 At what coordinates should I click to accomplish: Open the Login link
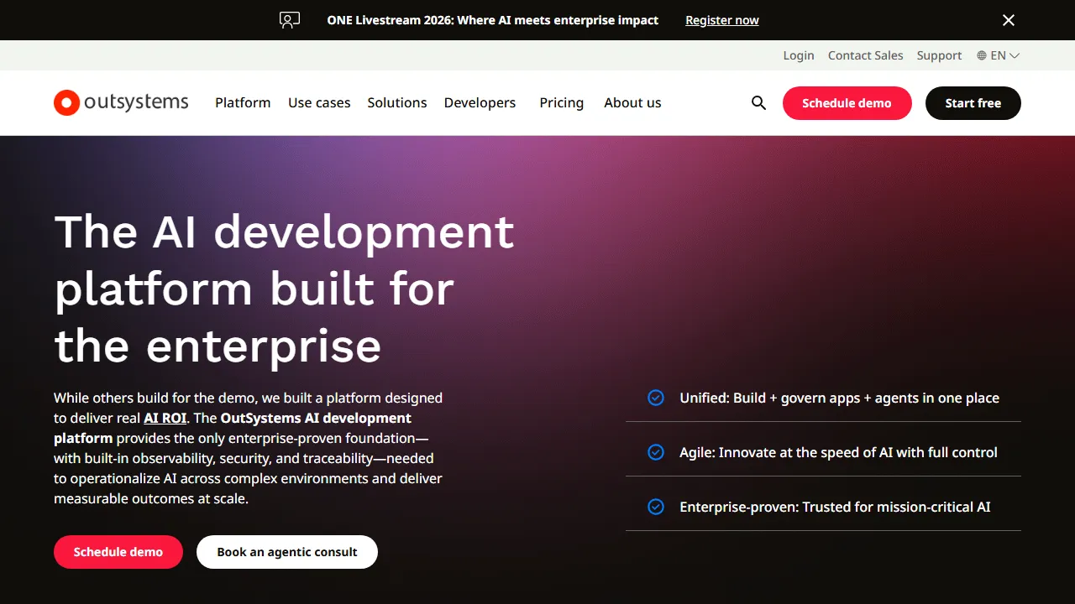pos(799,55)
